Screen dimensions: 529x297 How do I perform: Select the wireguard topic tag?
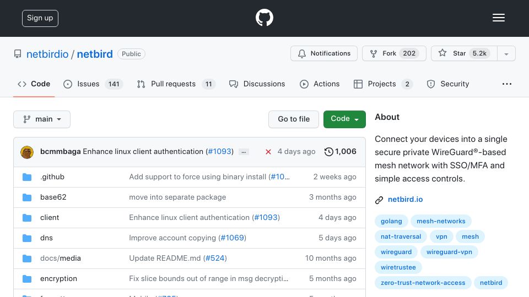(396, 252)
